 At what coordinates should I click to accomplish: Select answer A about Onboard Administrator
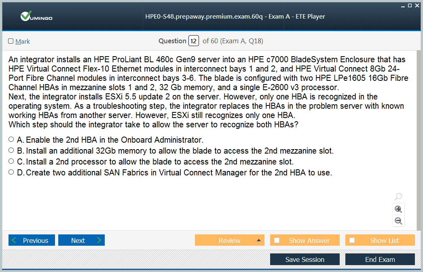point(11,139)
